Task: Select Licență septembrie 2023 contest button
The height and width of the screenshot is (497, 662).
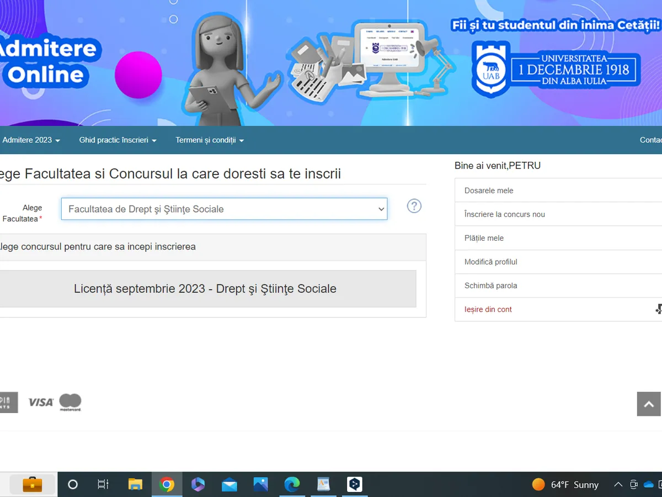Action: (205, 289)
